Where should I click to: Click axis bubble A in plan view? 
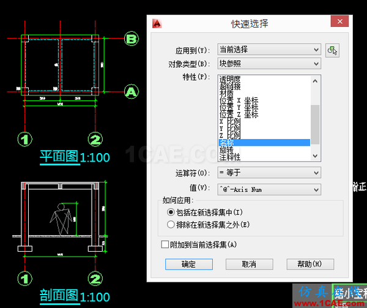132,91
